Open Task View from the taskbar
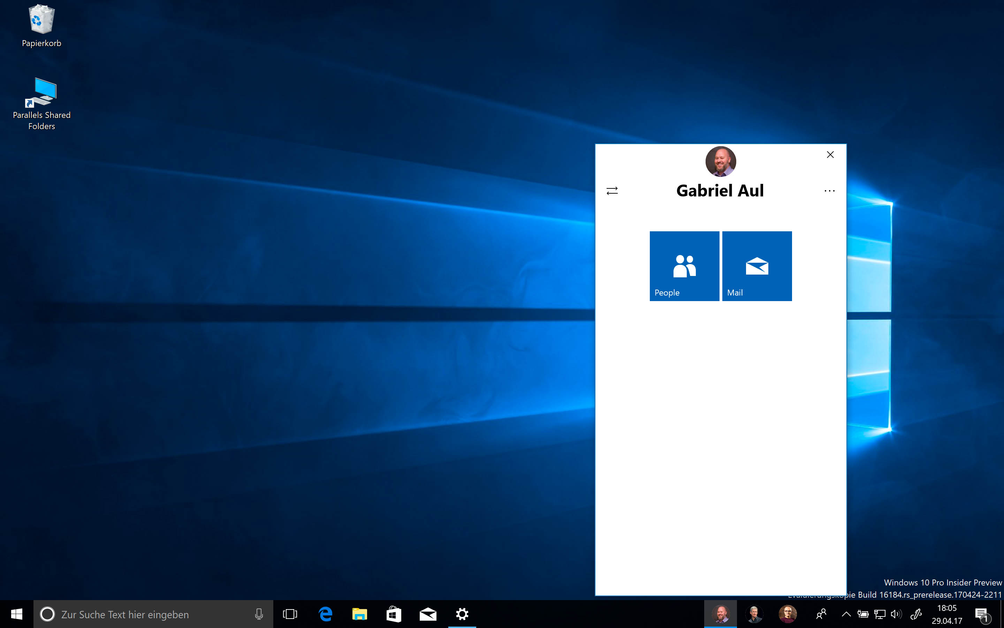 click(290, 614)
